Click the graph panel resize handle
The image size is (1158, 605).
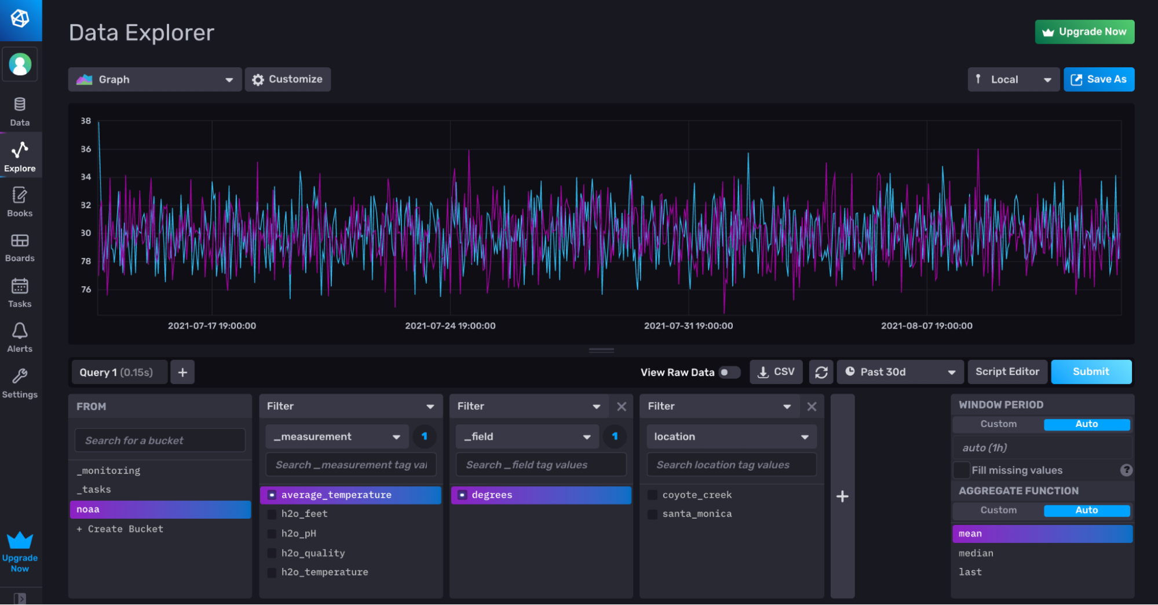601,350
